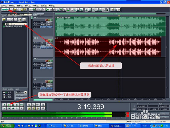
Task: Toggle the loop play button
Action: pyautogui.click(x=21, y=105)
